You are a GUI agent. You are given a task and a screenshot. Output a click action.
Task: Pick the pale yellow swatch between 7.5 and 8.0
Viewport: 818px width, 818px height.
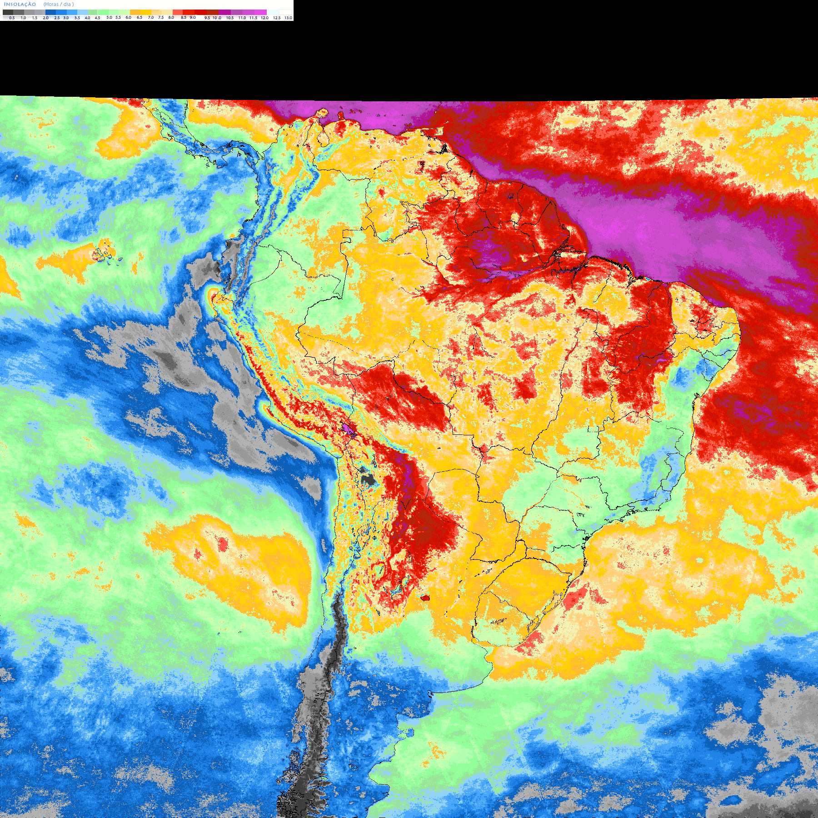[167, 12]
